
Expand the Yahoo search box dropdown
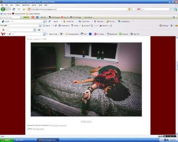(x=44, y=34)
